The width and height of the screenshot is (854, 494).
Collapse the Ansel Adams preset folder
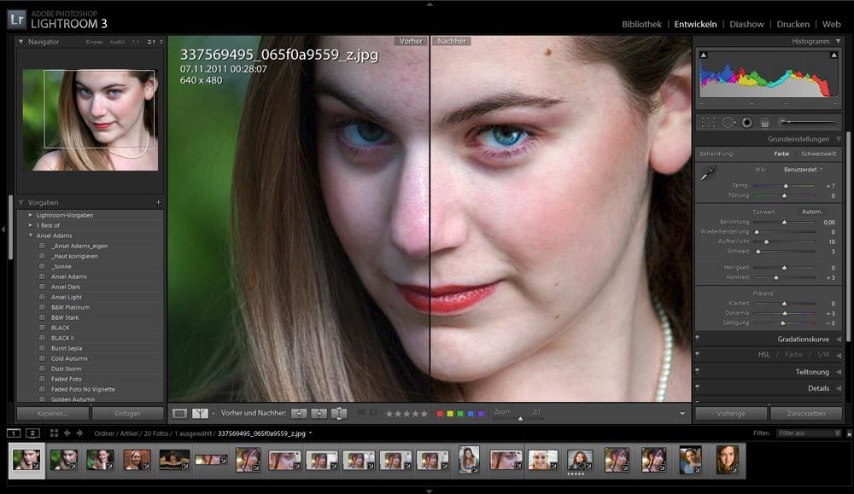pos(31,235)
